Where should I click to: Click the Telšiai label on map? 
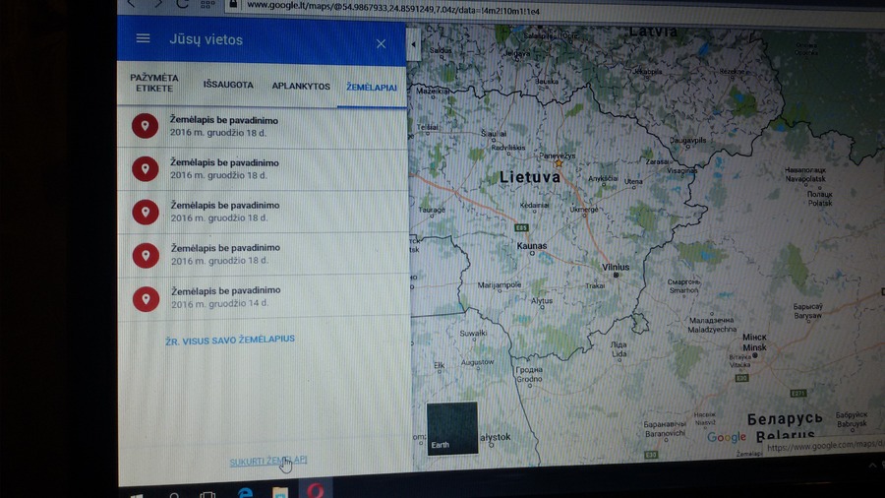428,127
